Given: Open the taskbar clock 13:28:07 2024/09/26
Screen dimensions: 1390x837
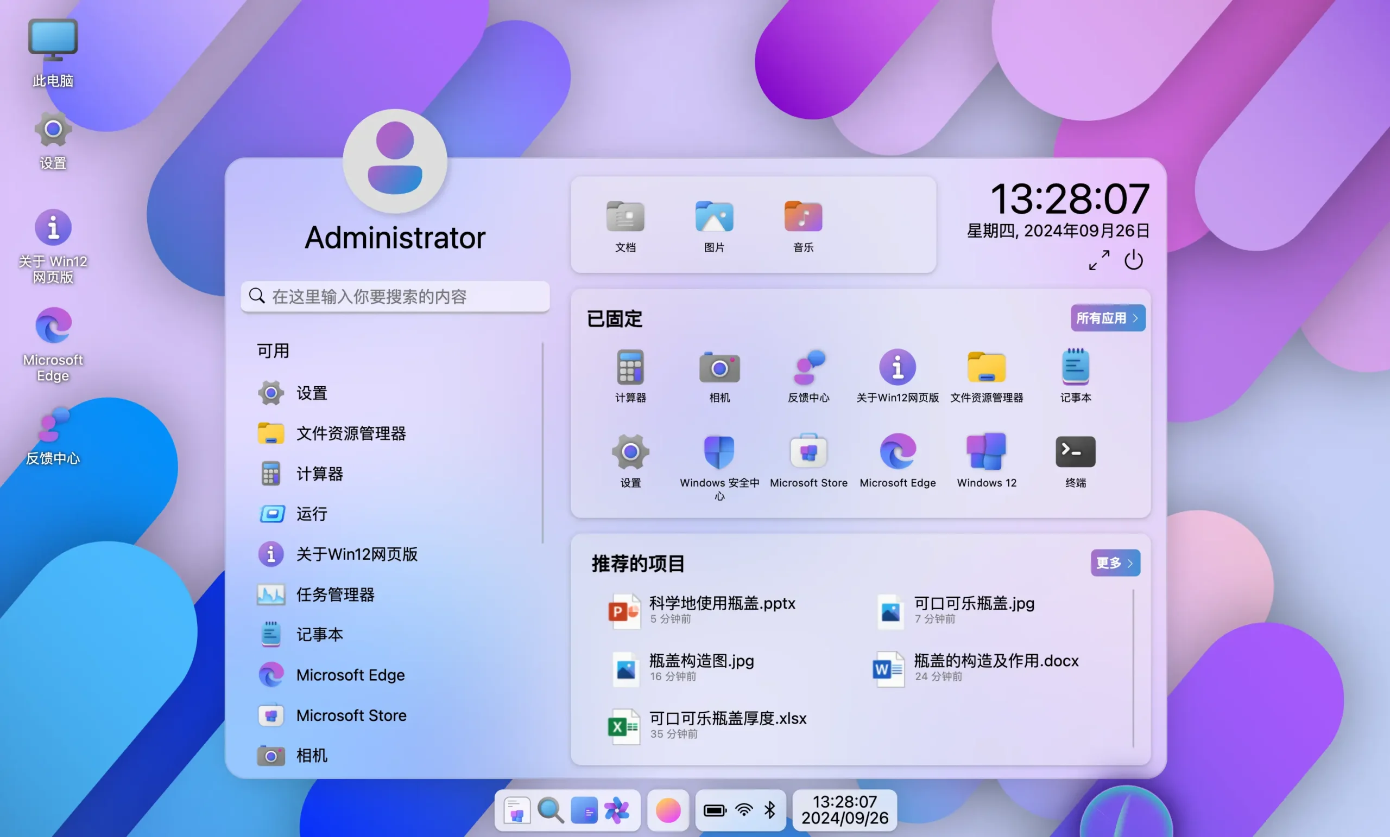Looking at the screenshot, I should click(844, 810).
